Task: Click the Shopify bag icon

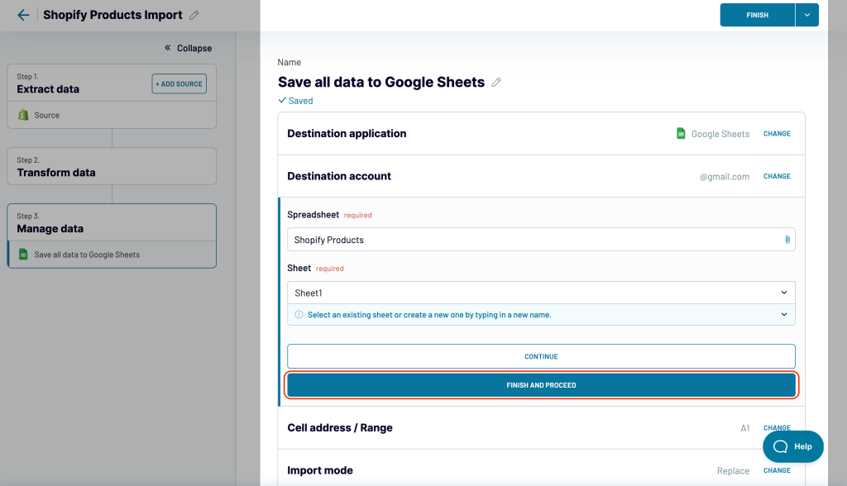Action: point(23,115)
